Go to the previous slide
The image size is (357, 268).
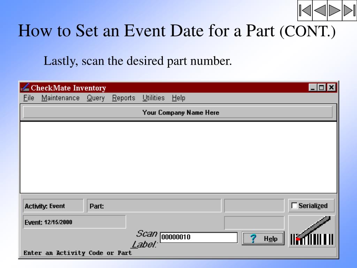[x=320, y=10]
